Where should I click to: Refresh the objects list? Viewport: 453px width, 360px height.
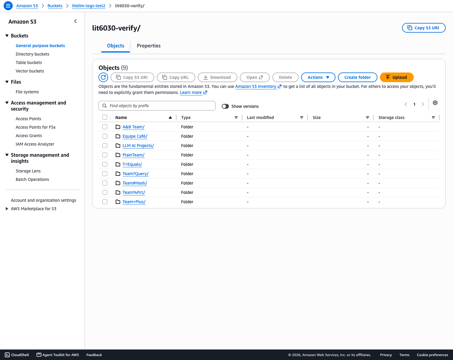click(x=103, y=77)
